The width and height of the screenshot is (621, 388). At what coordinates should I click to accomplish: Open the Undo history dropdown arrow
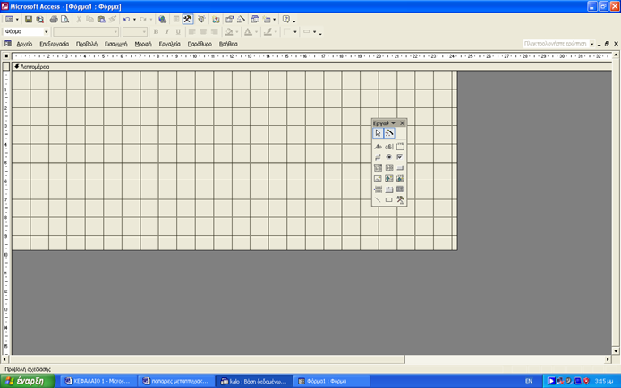tap(134, 20)
